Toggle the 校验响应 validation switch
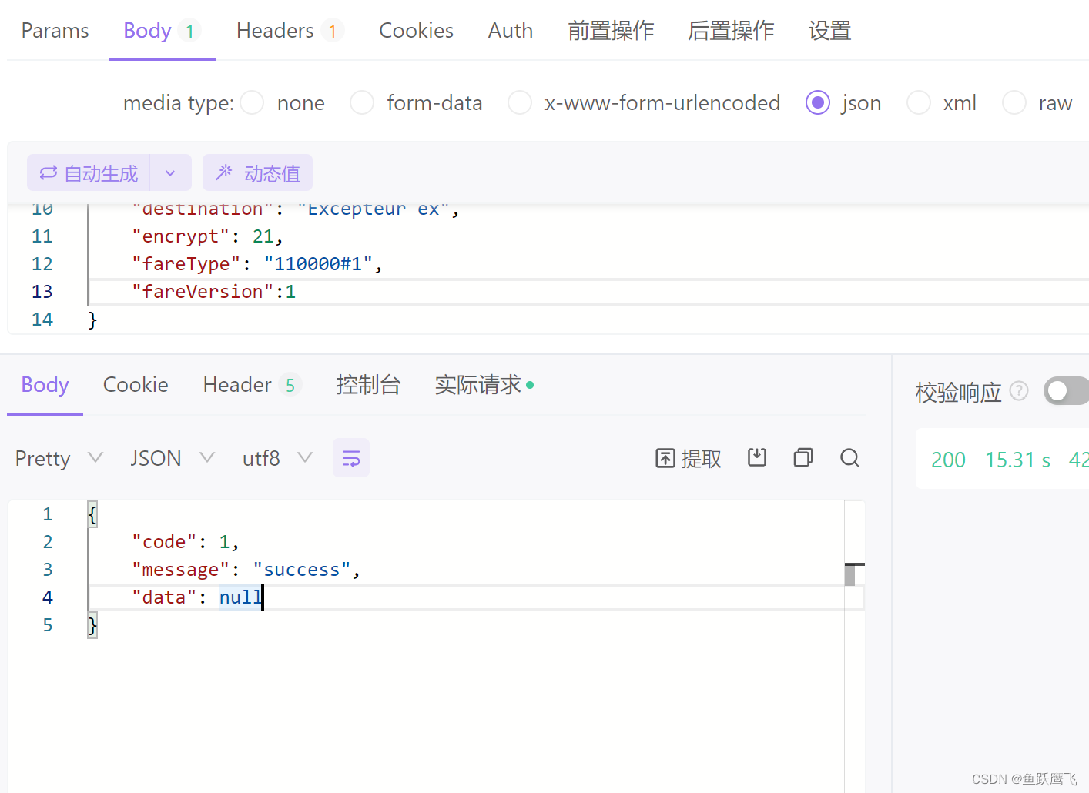 point(1067,390)
